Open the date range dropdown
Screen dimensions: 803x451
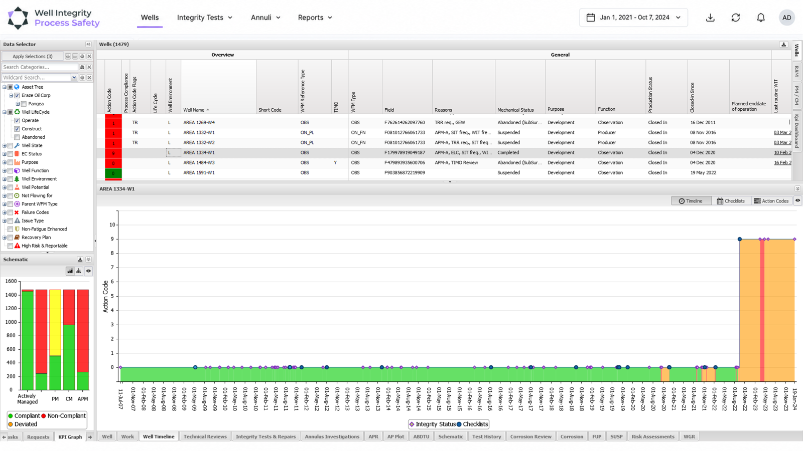click(x=633, y=18)
